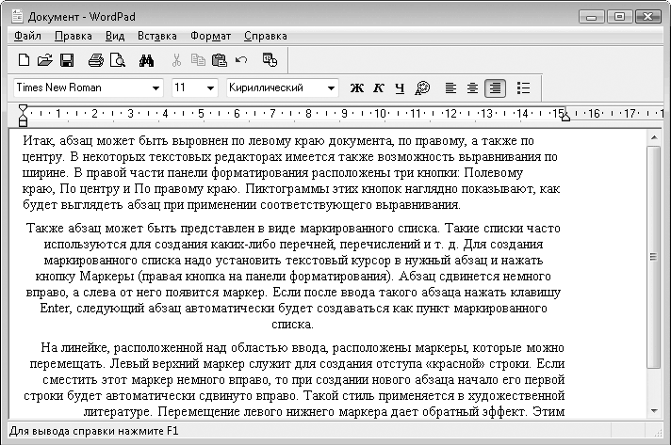Toggle underline formatting (Ч button)
671x445 pixels.
(400, 87)
